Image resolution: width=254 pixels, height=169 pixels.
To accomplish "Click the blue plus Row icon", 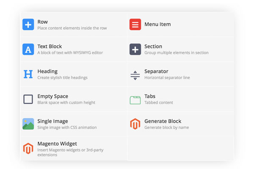I will (x=28, y=25).
